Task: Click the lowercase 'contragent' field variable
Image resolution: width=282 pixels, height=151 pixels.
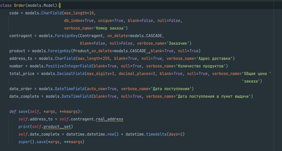Action: (x=21, y=36)
